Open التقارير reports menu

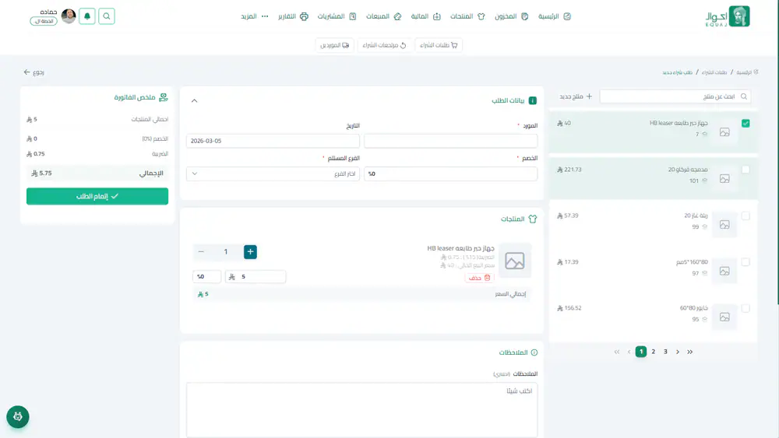[293, 16]
